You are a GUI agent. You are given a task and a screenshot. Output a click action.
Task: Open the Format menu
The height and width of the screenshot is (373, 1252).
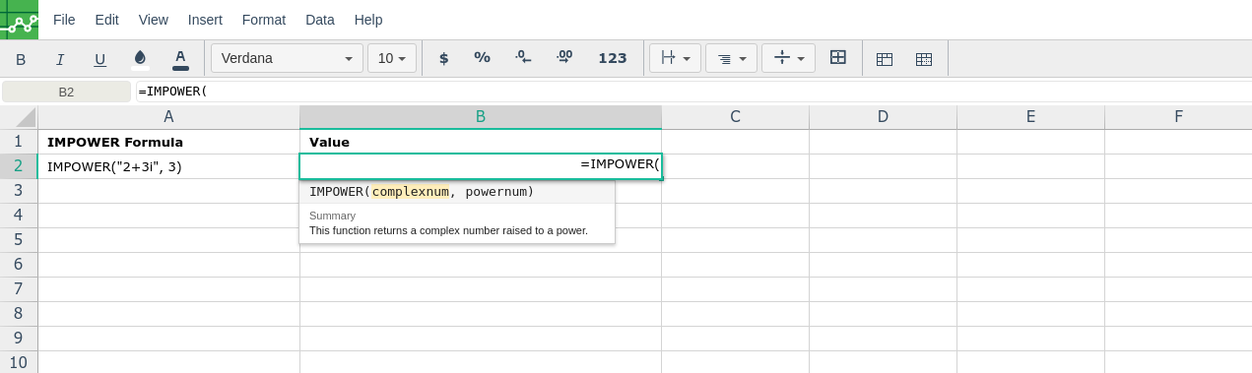(264, 20)
